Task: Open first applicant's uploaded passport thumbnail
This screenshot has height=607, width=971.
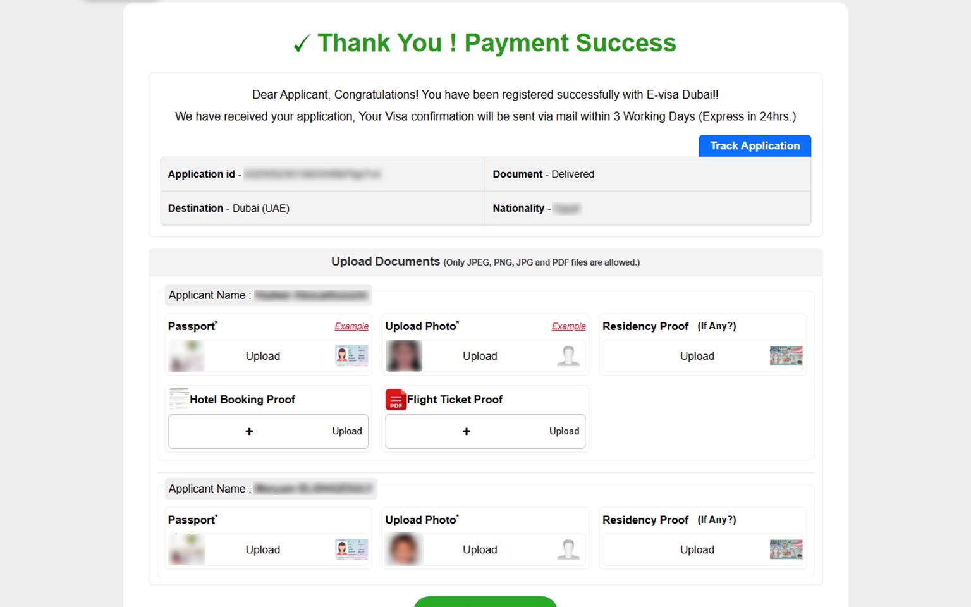Action: (x=186, y=356)
